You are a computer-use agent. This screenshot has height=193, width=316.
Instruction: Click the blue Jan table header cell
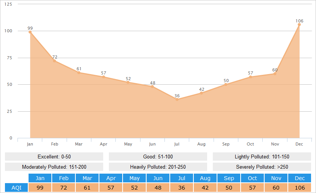(40, 178)
